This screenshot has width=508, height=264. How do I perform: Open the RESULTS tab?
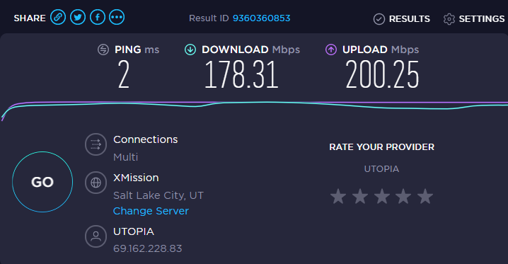click(401, 19)
